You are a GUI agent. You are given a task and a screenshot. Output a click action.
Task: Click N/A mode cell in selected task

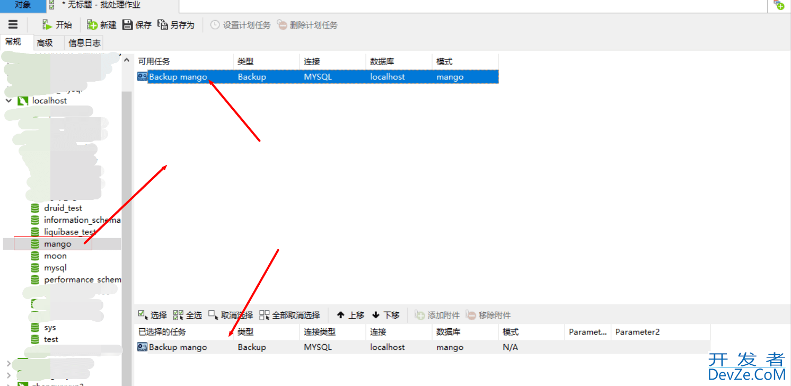point(511,347)
